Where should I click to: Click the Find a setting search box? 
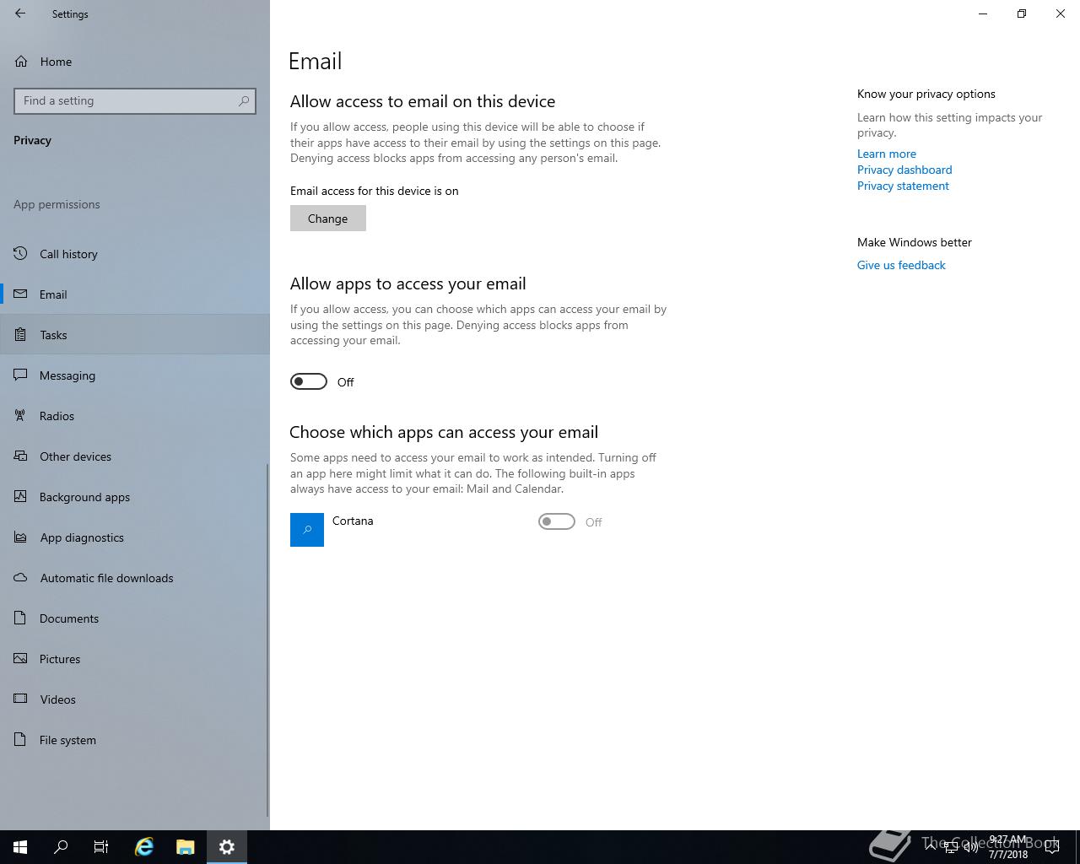135,100
